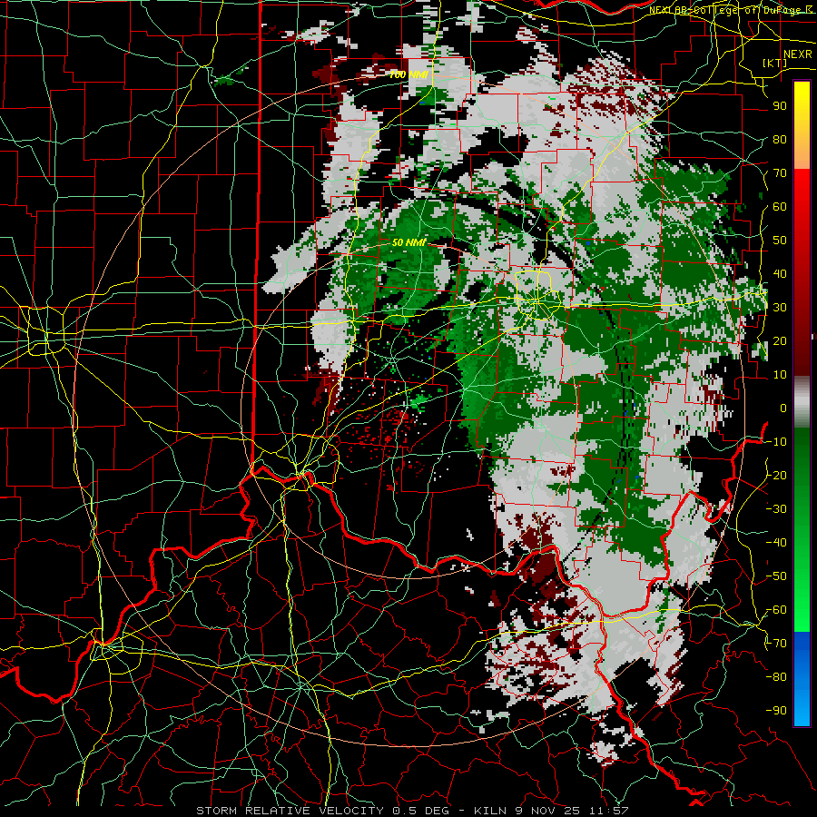817x817 pixels.
Task: Click the [KT] units label
Action: [775, 63]
